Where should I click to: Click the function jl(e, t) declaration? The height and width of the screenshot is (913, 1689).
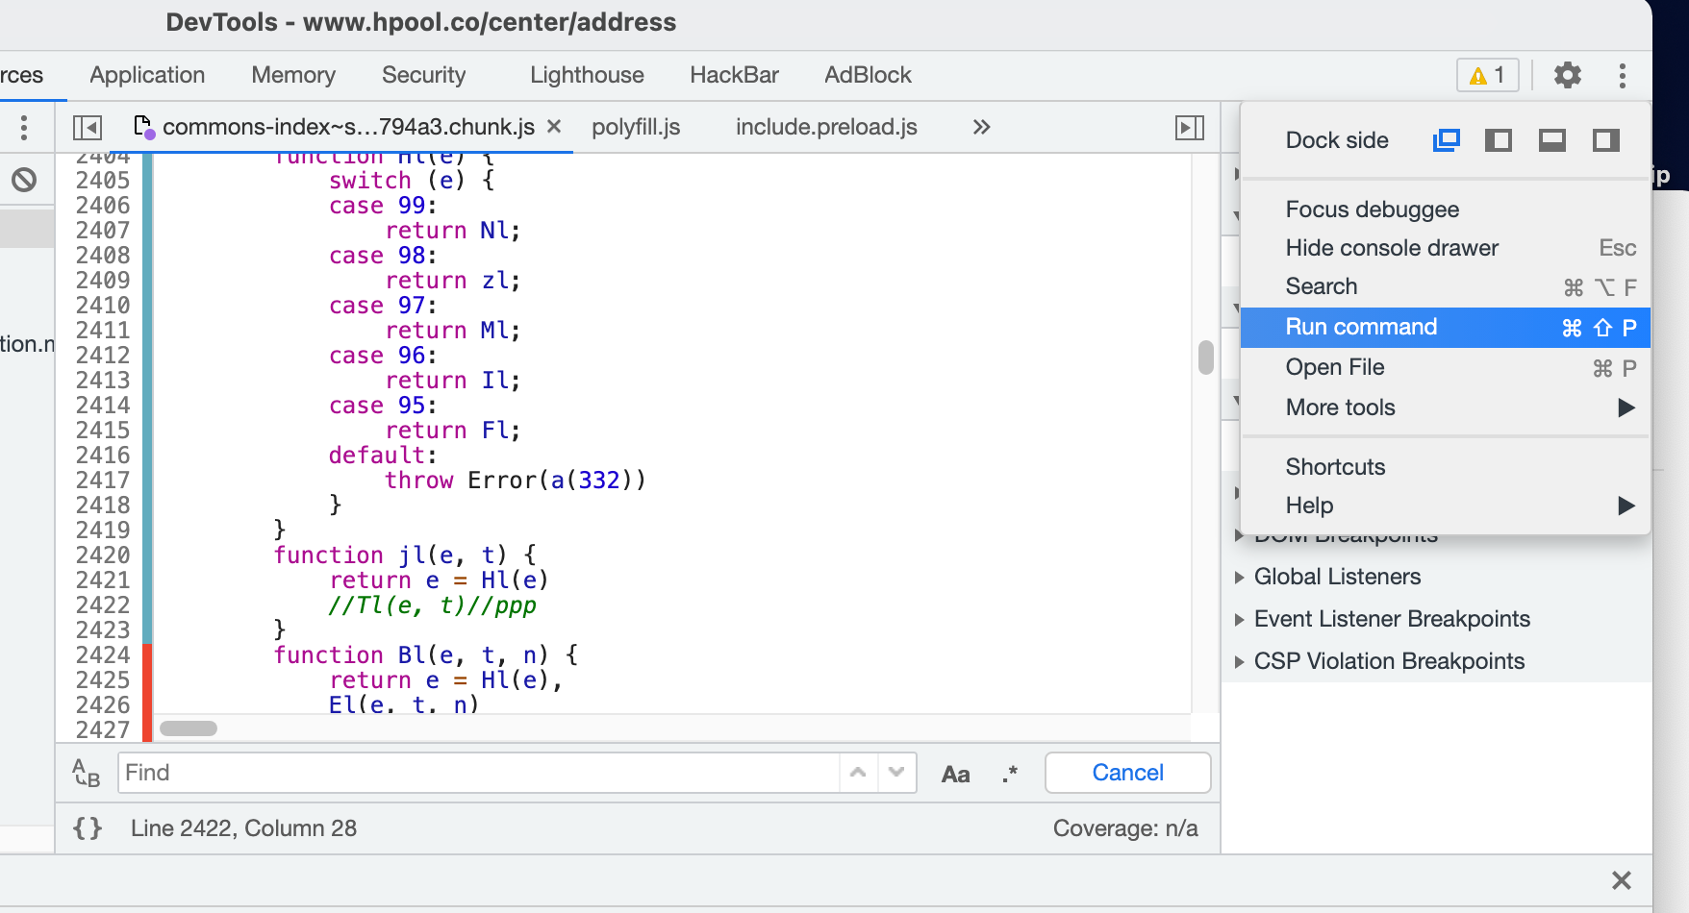point(405,555)
